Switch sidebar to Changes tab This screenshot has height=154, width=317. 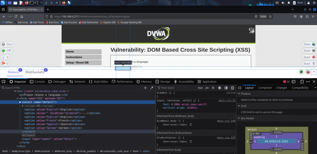(282, 88)
